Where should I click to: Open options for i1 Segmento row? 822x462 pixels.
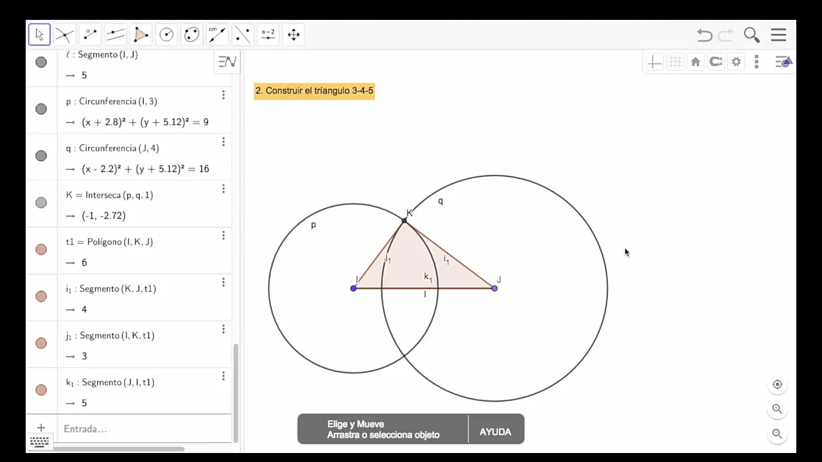coord(223,282)
